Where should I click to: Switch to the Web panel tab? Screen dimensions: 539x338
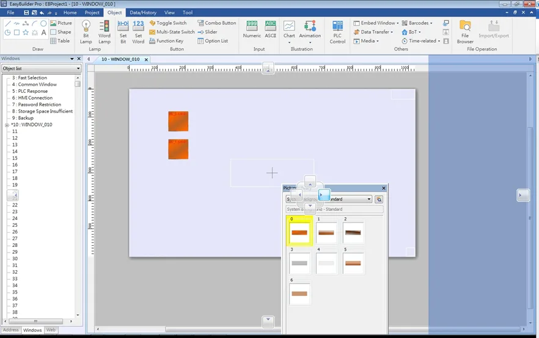pos(51,330)
